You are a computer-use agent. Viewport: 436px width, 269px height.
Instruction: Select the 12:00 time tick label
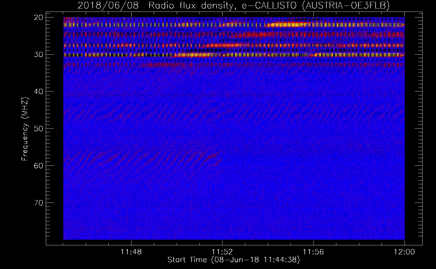coord(404,252)
